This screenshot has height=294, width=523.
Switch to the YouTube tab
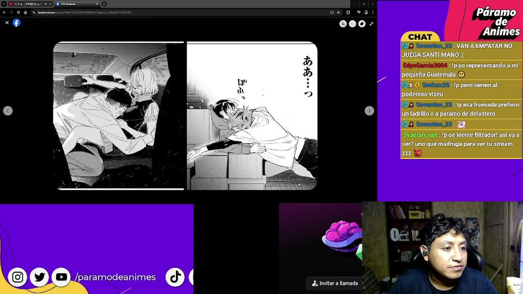(31, 4)
